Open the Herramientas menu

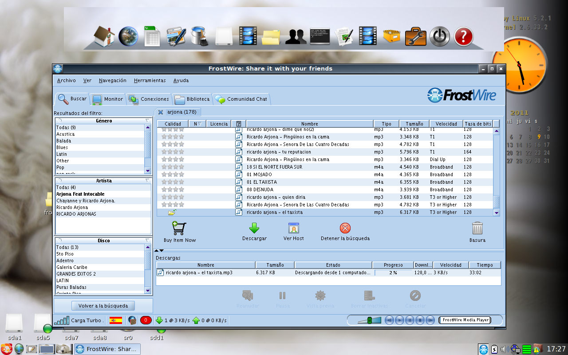coord(150,80)
